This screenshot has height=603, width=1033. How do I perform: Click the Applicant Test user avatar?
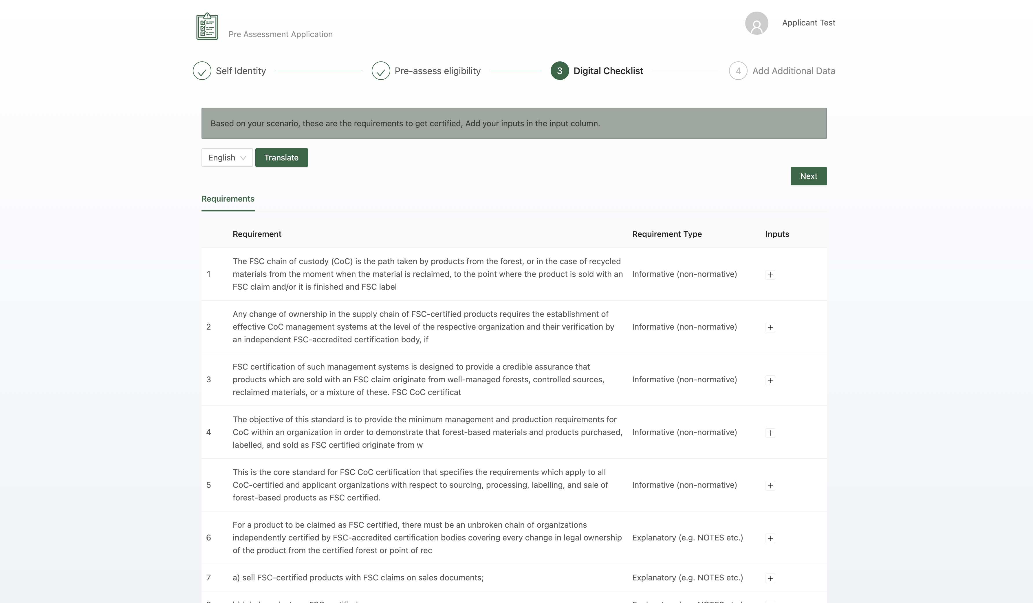756,23
